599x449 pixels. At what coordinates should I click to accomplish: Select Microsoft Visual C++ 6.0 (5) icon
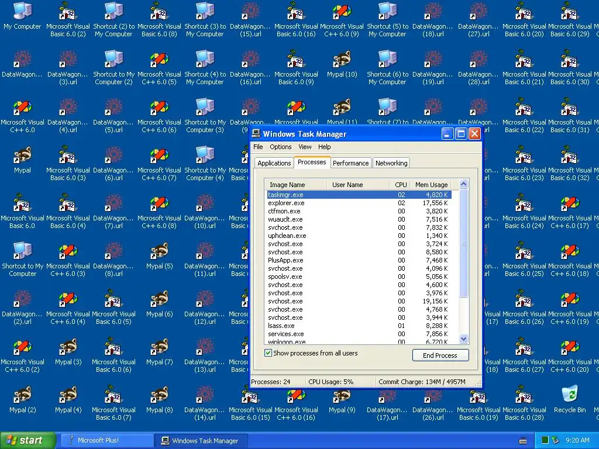click(159, 67)
